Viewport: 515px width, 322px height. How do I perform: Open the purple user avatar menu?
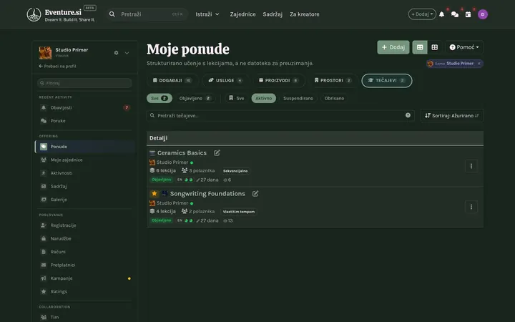(x=483, y=14)
